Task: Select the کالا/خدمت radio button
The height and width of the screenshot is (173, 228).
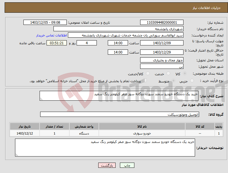Action: [x=148, y=73]
